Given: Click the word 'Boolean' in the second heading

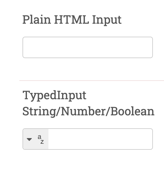Looking at the screenshot, I should (132, 111).
